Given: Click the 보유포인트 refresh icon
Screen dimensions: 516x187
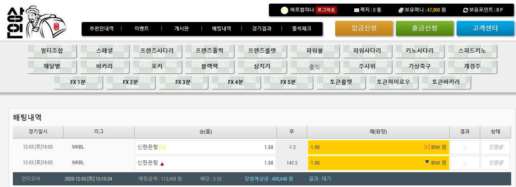Looking at the screenshot, I should (x=465, y=10).
